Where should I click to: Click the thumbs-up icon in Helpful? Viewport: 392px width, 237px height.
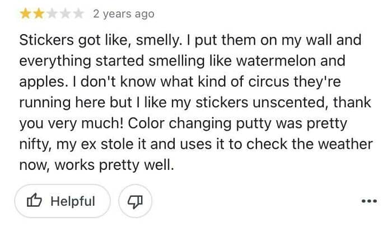pos(35,201)
